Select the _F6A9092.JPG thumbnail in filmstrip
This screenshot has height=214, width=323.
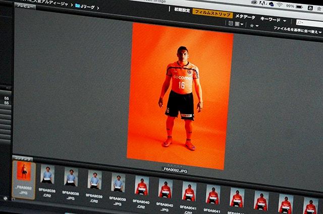point(24,179)
